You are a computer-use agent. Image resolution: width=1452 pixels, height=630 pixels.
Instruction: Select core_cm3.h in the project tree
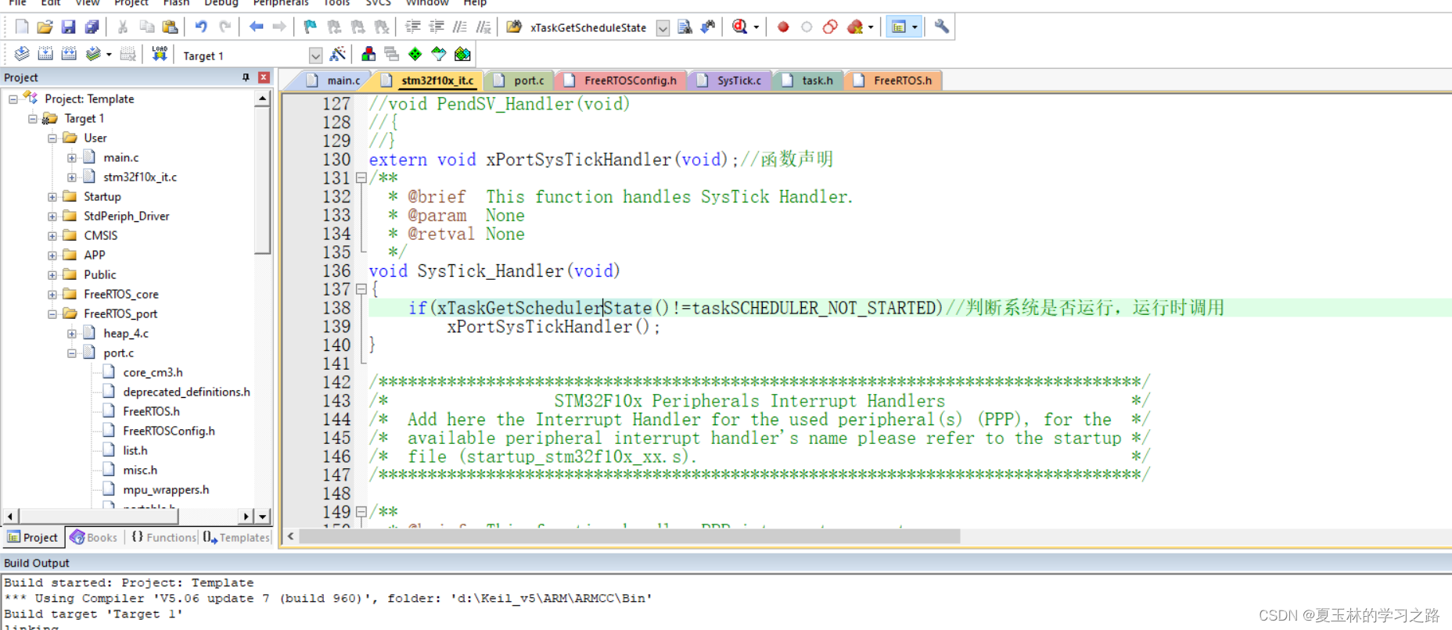coord(153,373)
